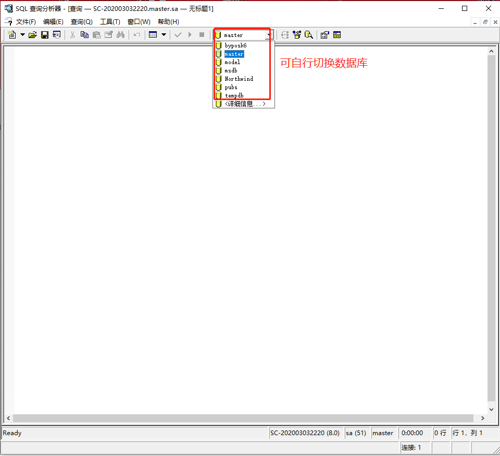Save the current query

tap(44, 34)
